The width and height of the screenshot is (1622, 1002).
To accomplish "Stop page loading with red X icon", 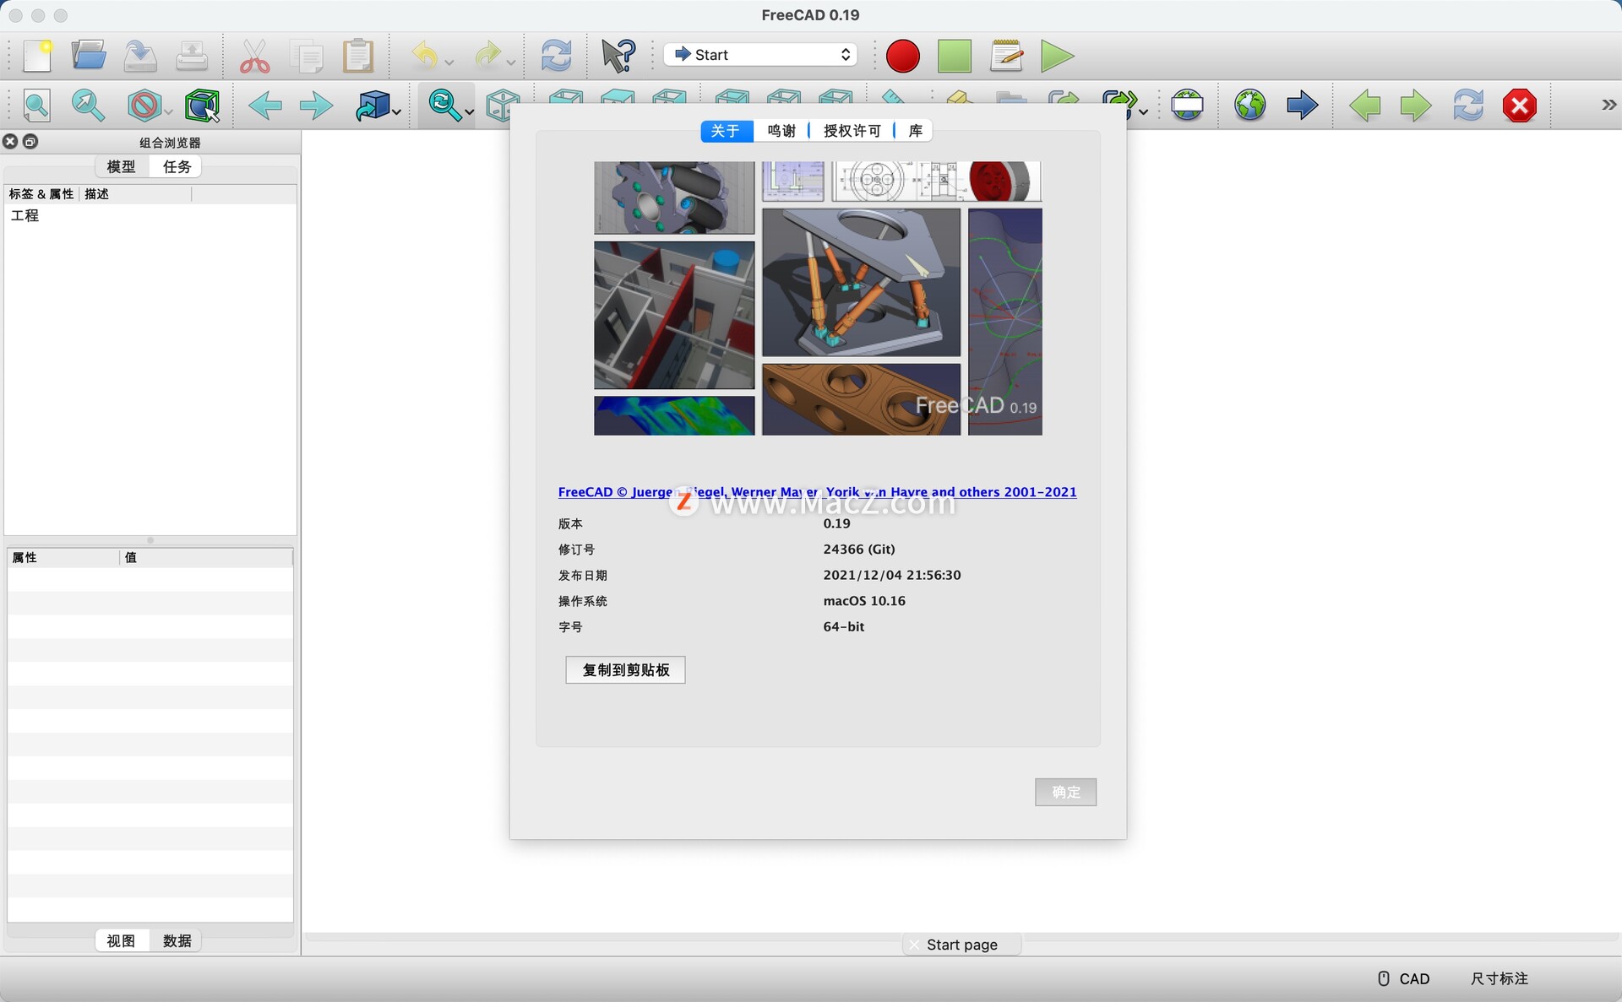I will 1520,106.
